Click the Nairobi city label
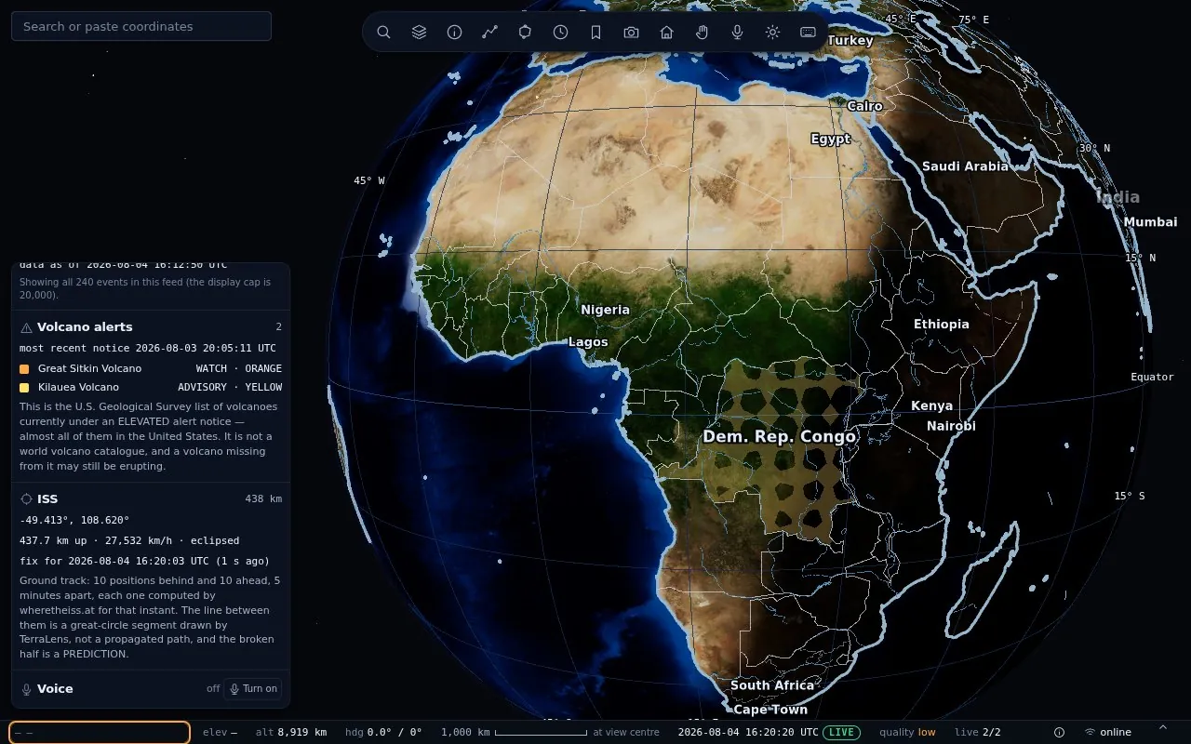Image resolution: width=1191 pixels, height=744 pixels. pyautogui.click(x=951, y=426)
